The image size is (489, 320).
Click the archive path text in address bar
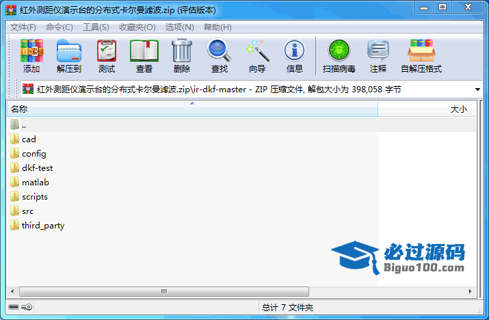(219, 90)
